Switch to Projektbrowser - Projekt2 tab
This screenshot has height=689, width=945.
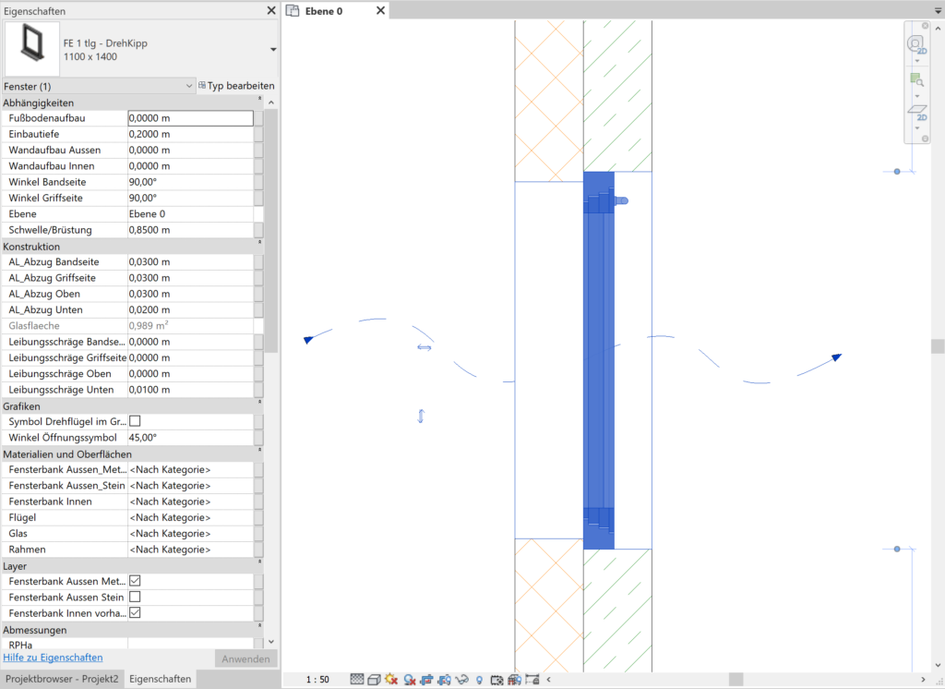(62, 679)
